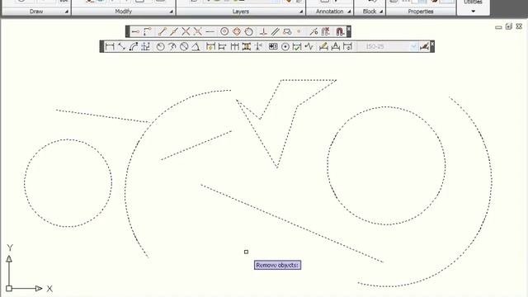Restore down the drawing window

click(x=509, y=26)
